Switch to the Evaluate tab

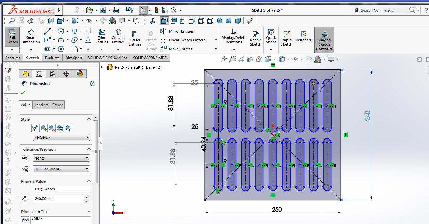52,58
